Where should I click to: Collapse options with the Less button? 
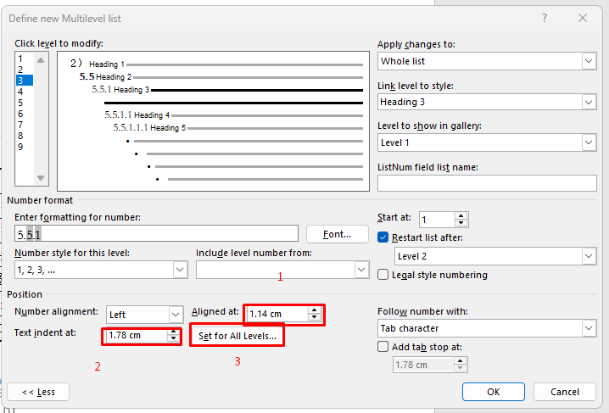pyautogui.click(x=38, y=392)
